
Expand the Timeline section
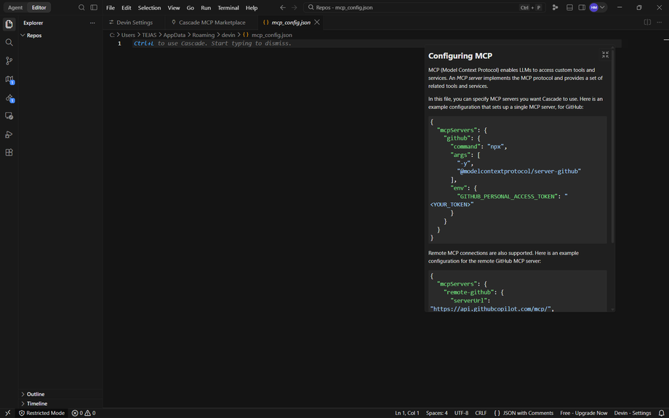(60, 403)
